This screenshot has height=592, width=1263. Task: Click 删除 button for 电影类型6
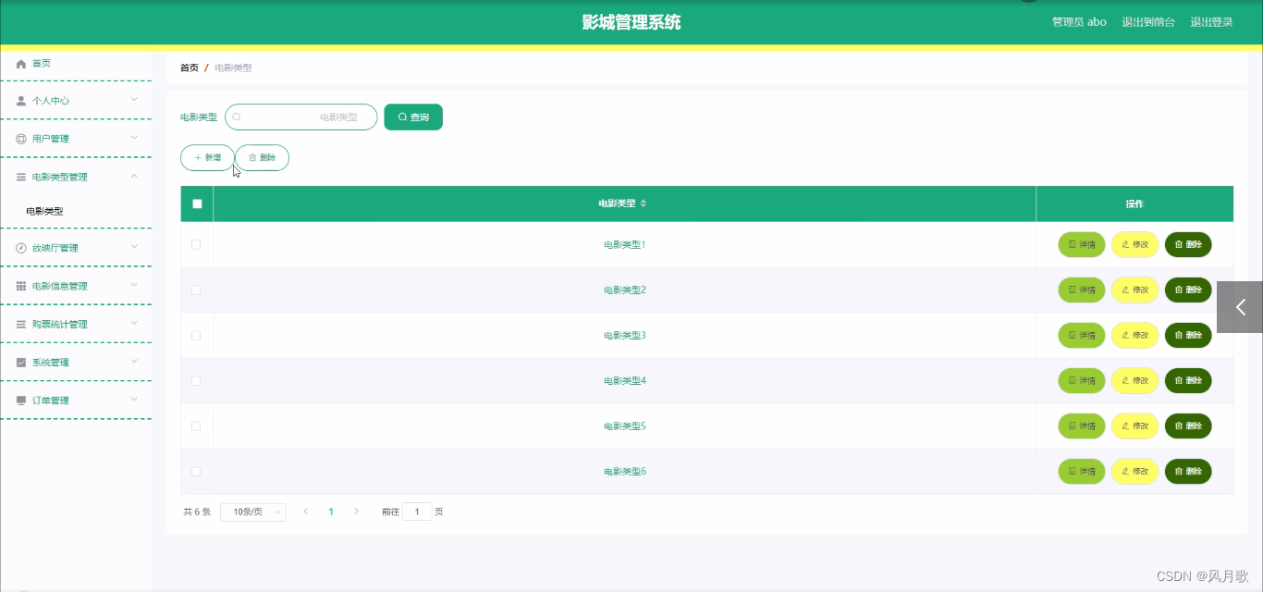pos(1188,471)
